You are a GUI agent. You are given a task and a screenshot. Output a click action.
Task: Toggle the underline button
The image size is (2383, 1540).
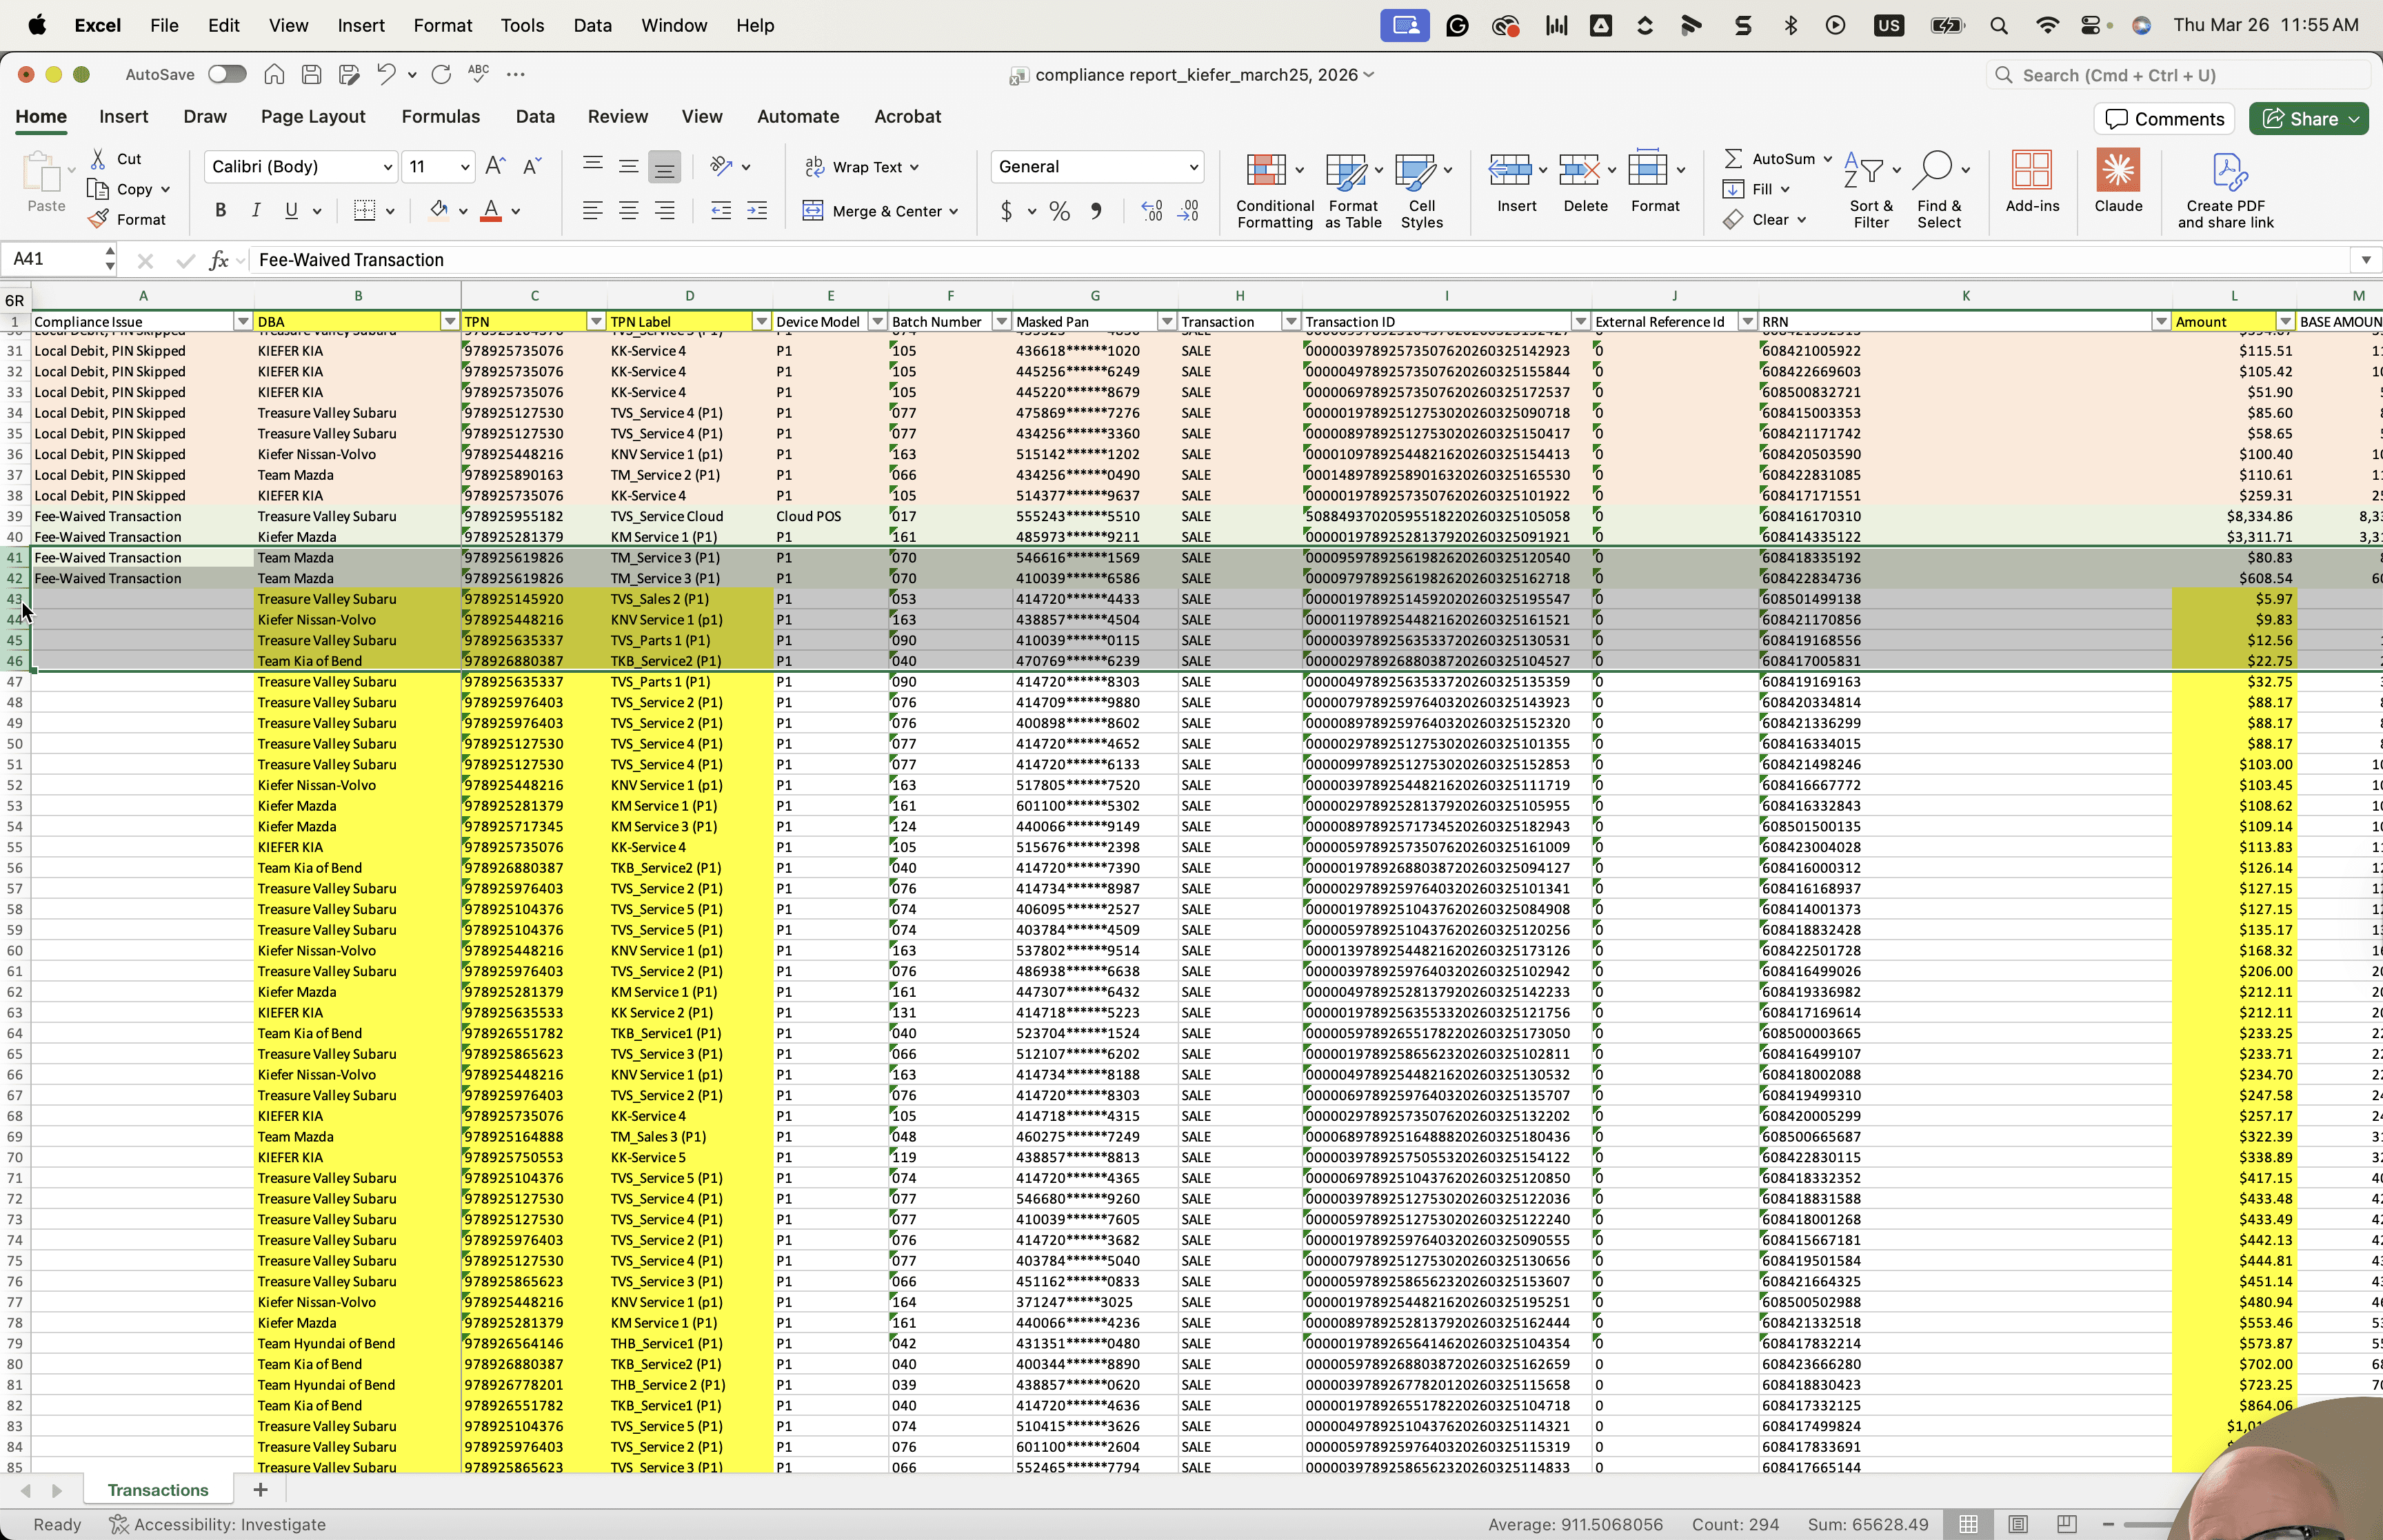click(292, 210)
